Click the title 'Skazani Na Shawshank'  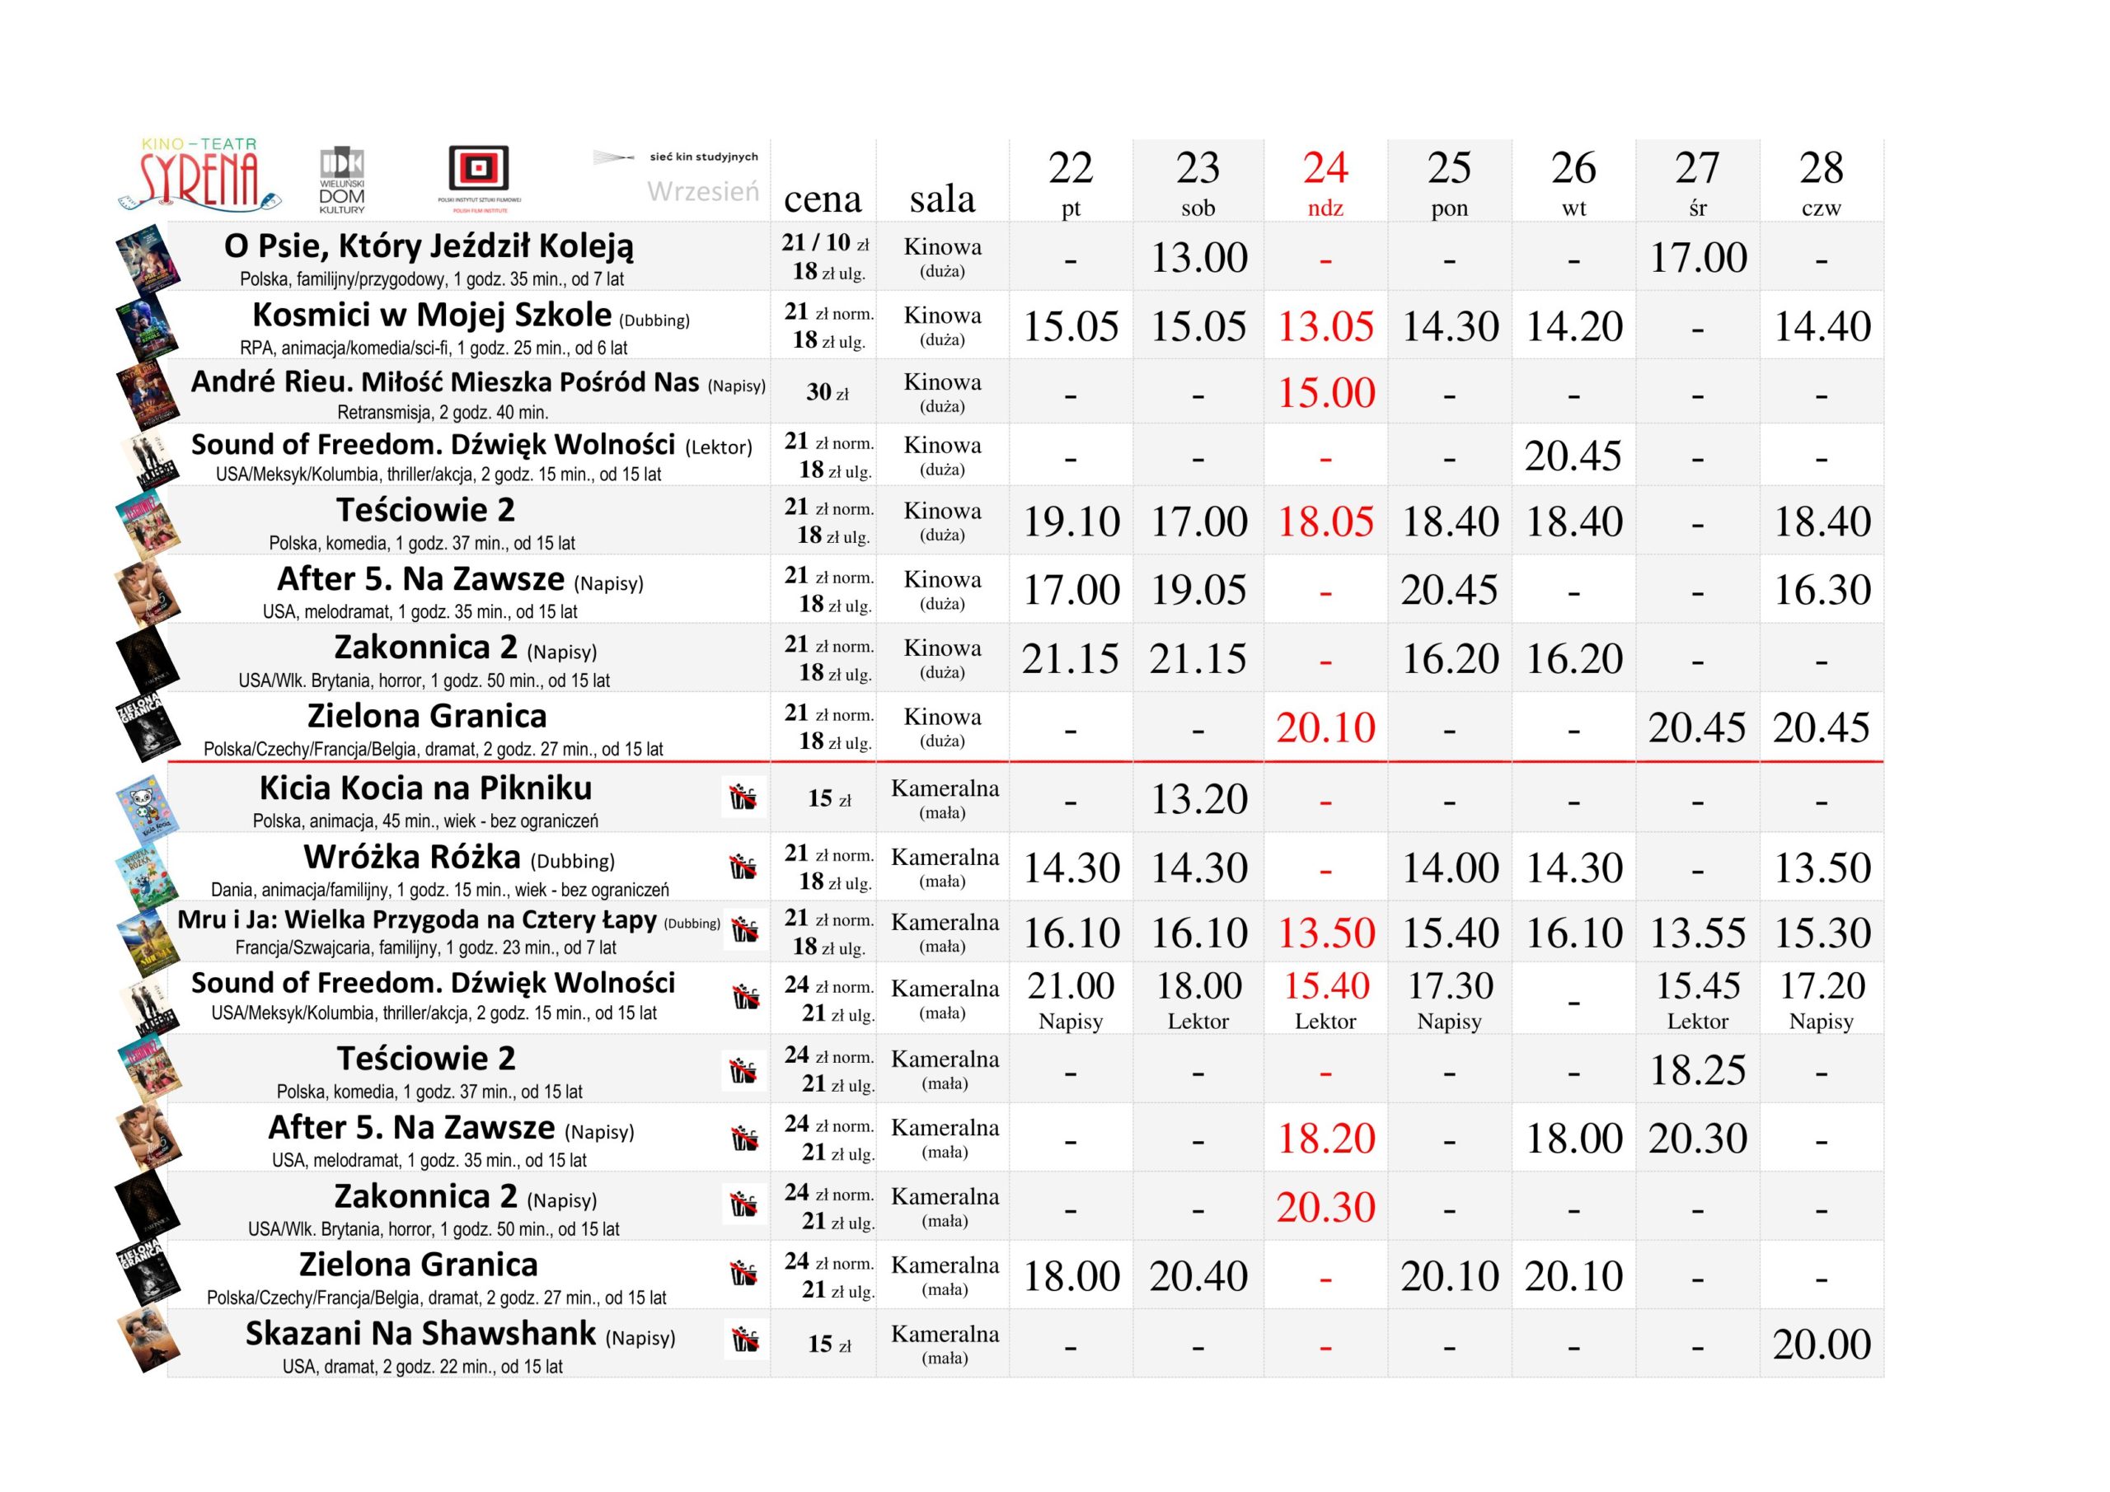point(421,1333)
